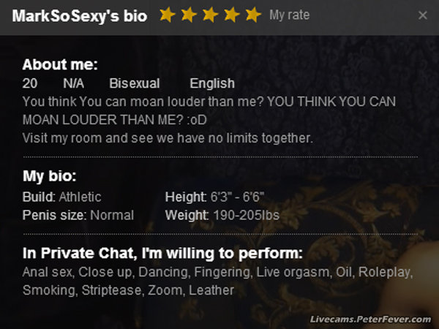This screenshot has width=439, height=329.
Task: Open the Livecams.PeterFever.com watermark link
Action: point(371,319)
